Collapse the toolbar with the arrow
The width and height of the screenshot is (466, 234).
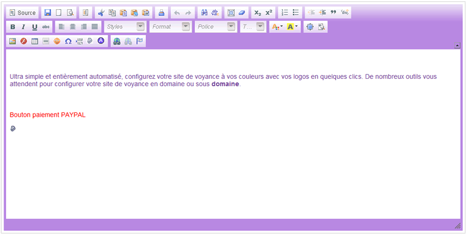457,45
